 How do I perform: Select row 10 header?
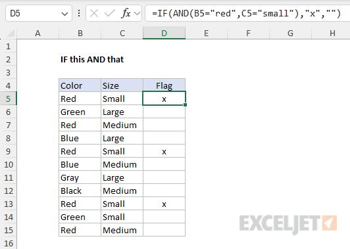(x=9, y=164)
